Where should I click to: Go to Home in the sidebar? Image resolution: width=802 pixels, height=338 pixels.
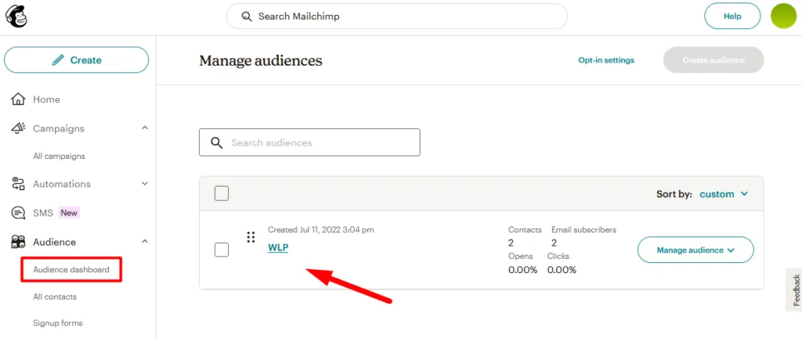(46, 99)
